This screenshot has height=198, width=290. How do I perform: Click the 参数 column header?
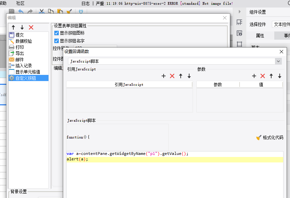[x=218, y=85]
